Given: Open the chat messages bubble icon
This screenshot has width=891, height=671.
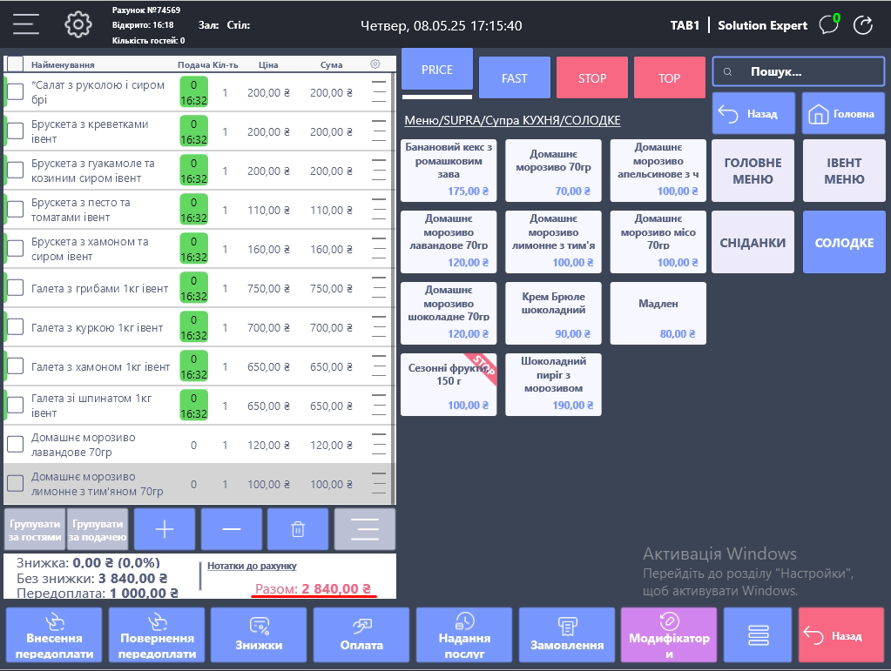Looking at the screenshot, I should [x=828, y=25].
